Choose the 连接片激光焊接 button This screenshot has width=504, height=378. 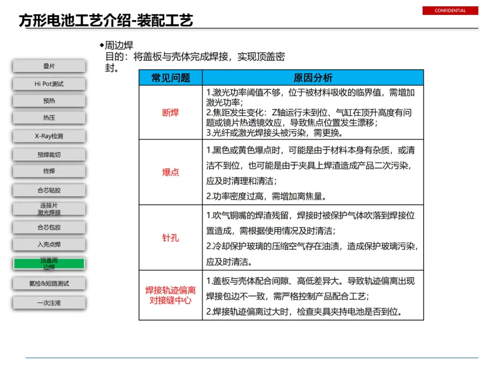click(x=49, y=209)
